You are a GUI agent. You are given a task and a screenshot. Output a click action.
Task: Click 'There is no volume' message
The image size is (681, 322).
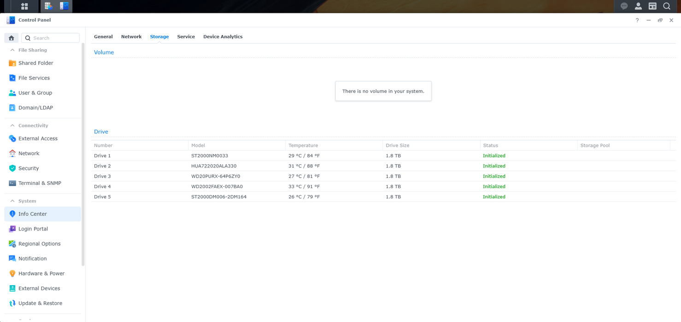click(383, 91)
